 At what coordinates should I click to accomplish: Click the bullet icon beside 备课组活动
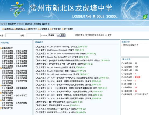tap(3, 29)
